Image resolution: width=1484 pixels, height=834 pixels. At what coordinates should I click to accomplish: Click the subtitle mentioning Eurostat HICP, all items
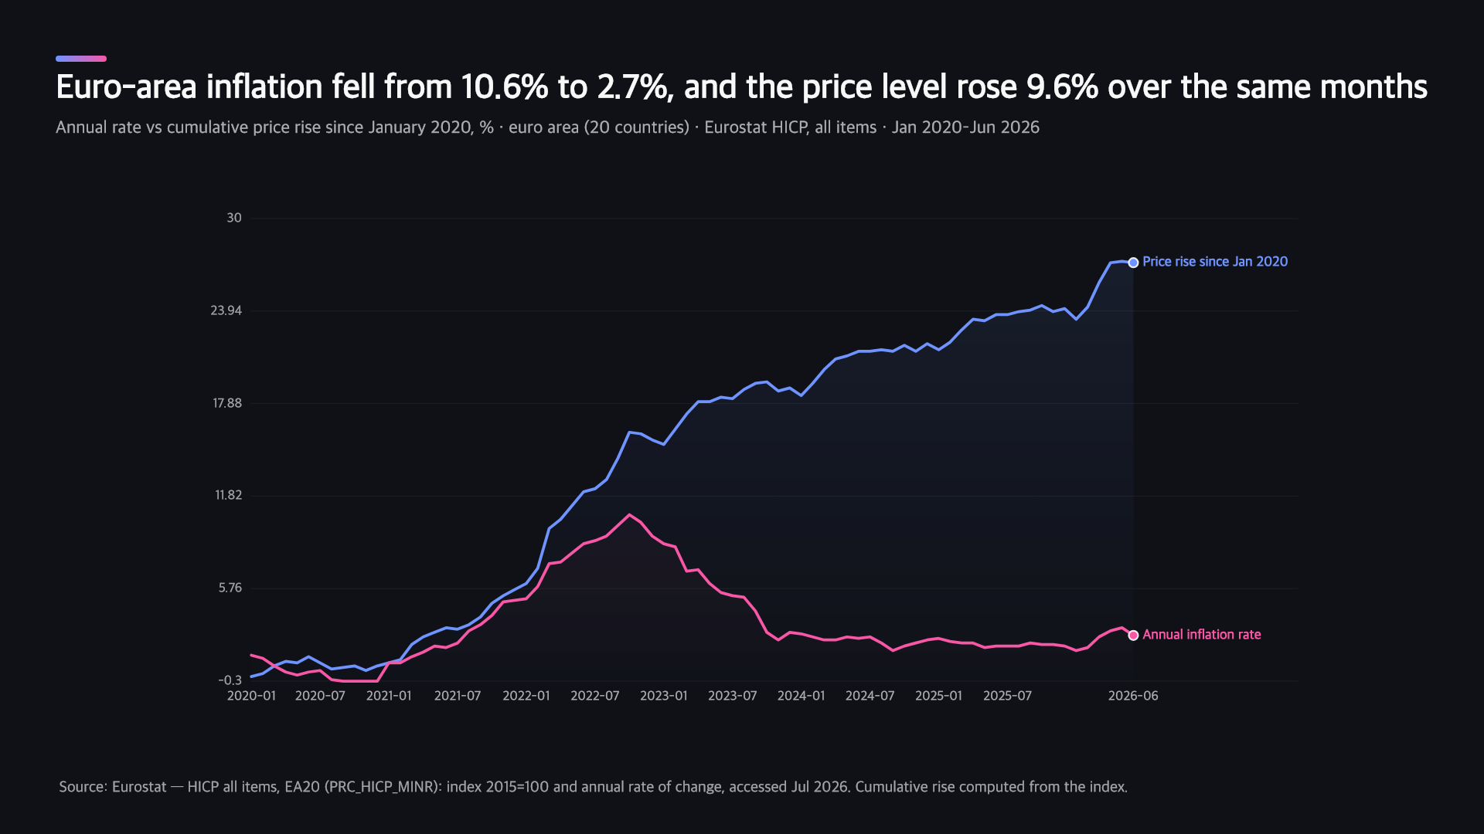point(547,127)
